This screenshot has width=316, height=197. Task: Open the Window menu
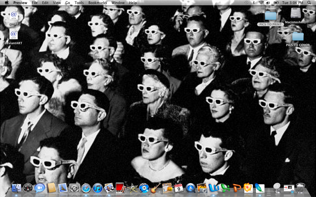click(118, 2)
